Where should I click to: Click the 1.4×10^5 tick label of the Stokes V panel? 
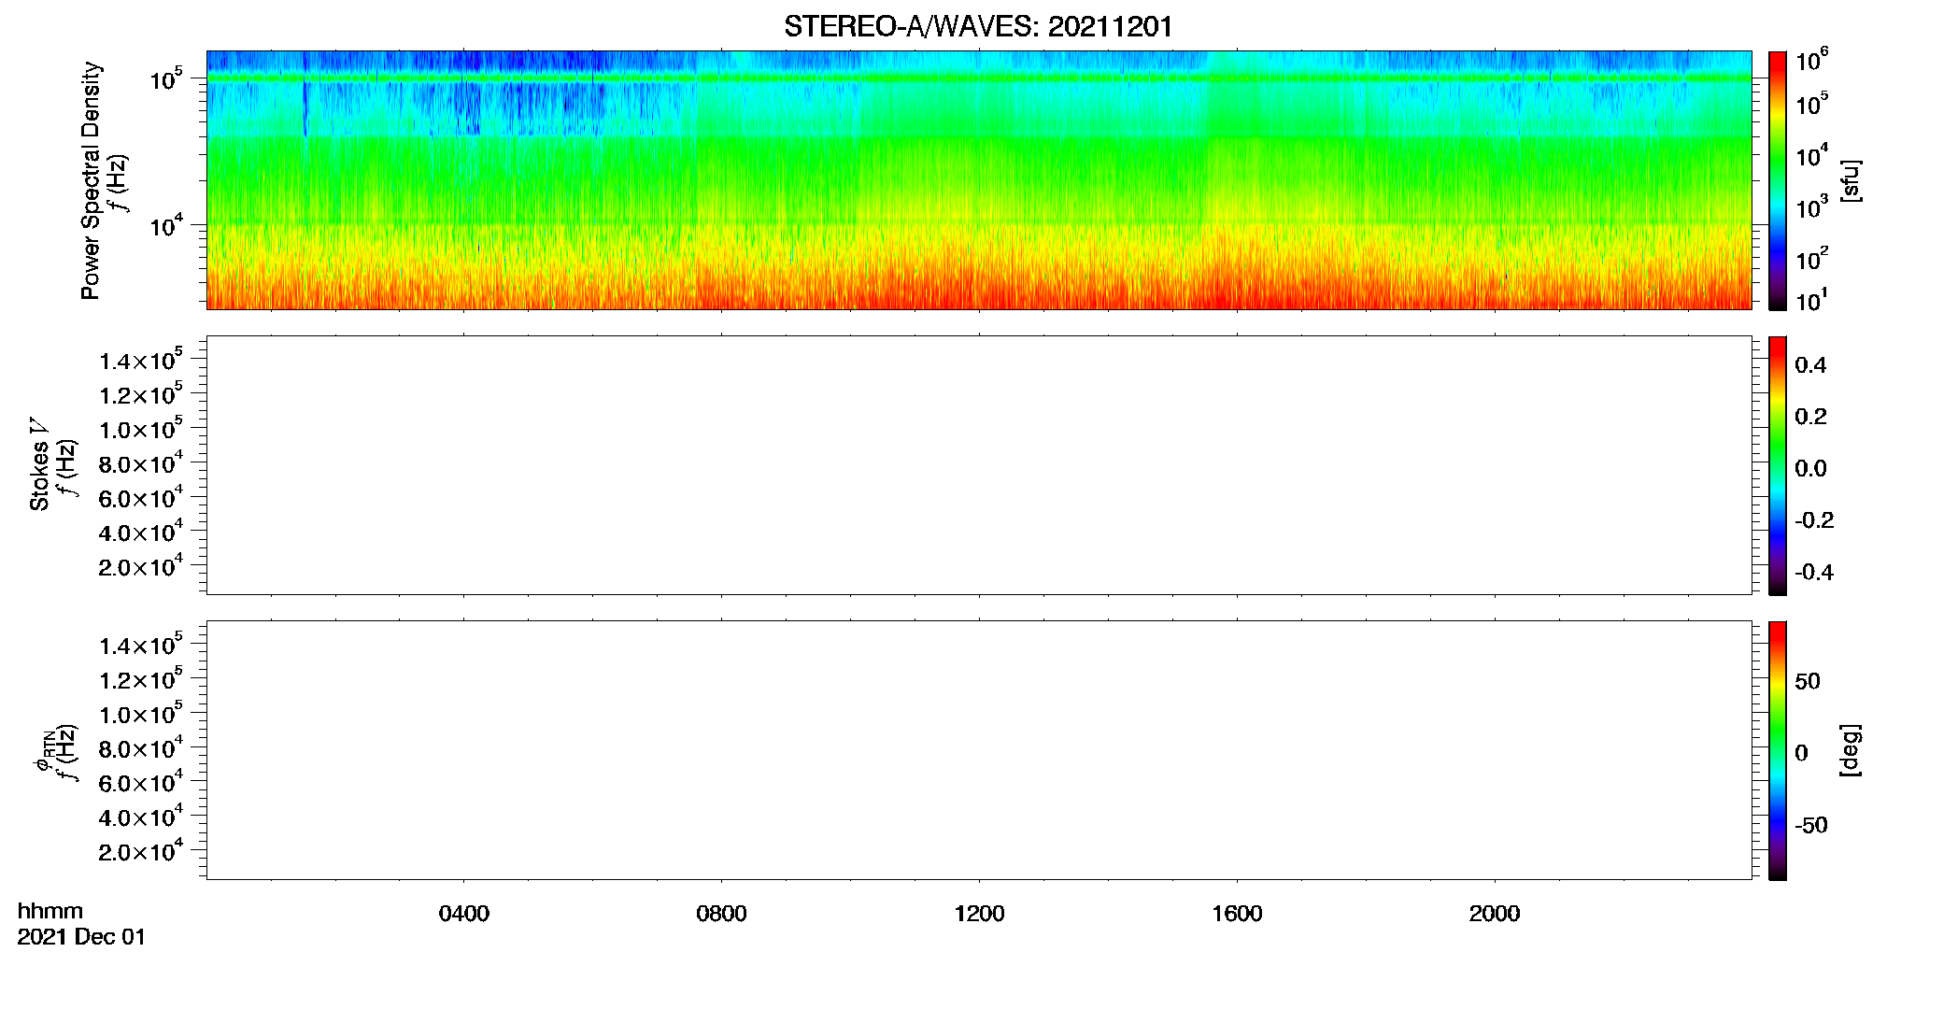pos(140,360)
